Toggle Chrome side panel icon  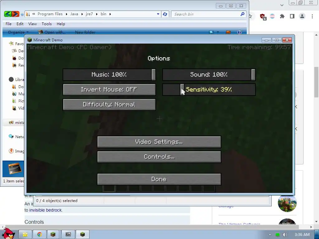pos(292,16)
